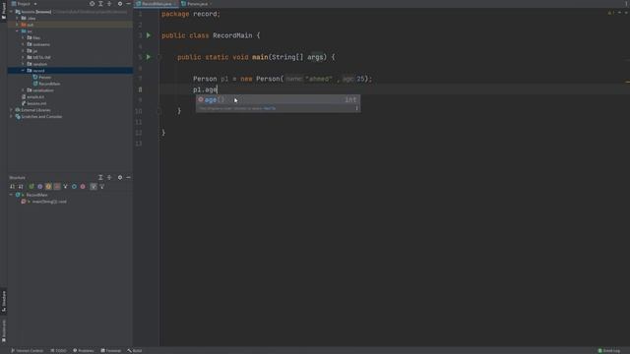Toggle show fields filter in Structure toolbar

click(x=57, y=186)
